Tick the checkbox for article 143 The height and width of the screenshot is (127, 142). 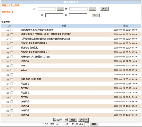(x=12, y=34)
